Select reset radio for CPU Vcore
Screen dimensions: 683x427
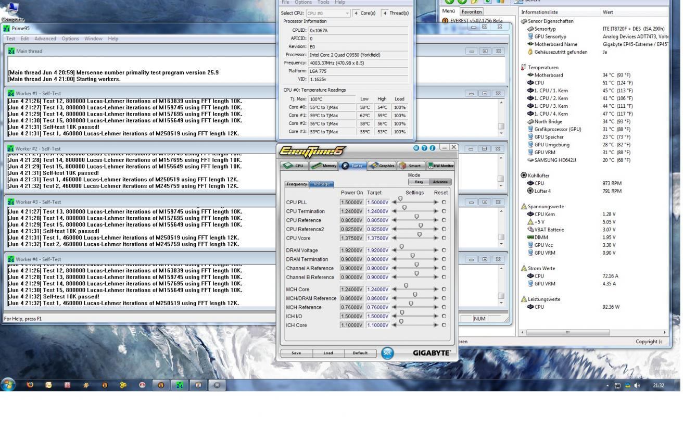tap(444, 238)
